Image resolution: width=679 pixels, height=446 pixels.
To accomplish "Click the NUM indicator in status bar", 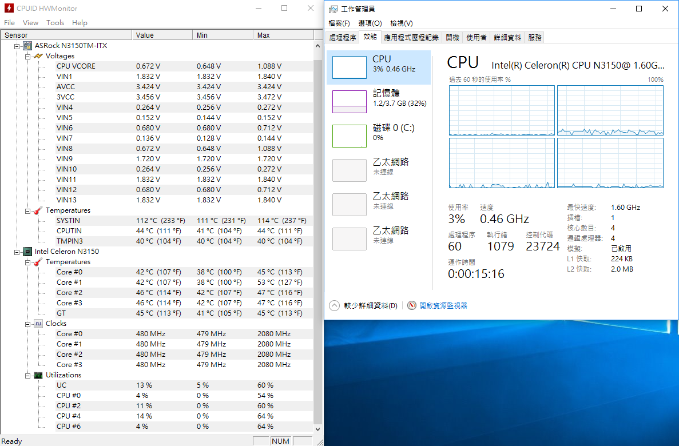I will (280, 441).
